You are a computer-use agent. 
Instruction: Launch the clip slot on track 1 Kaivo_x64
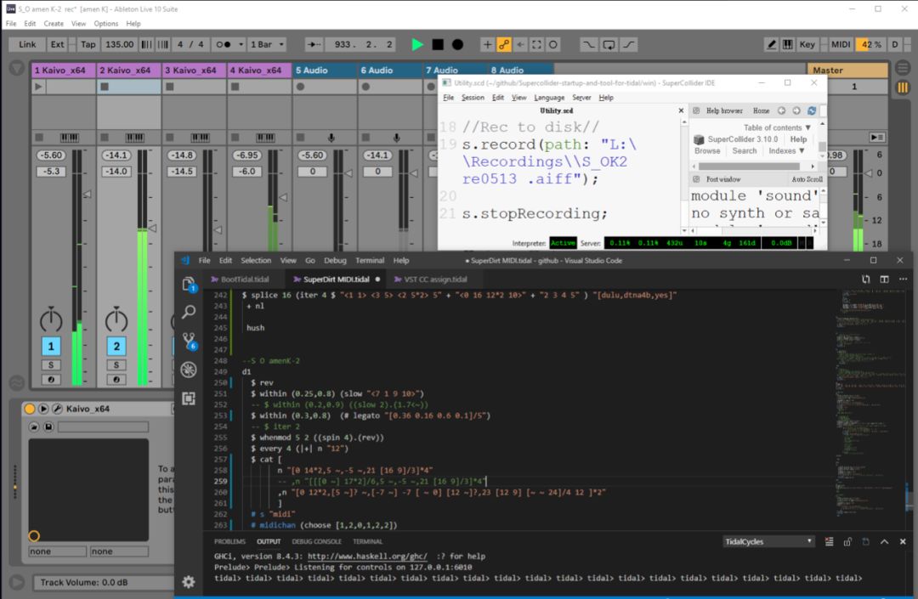[x=38, y=87]
